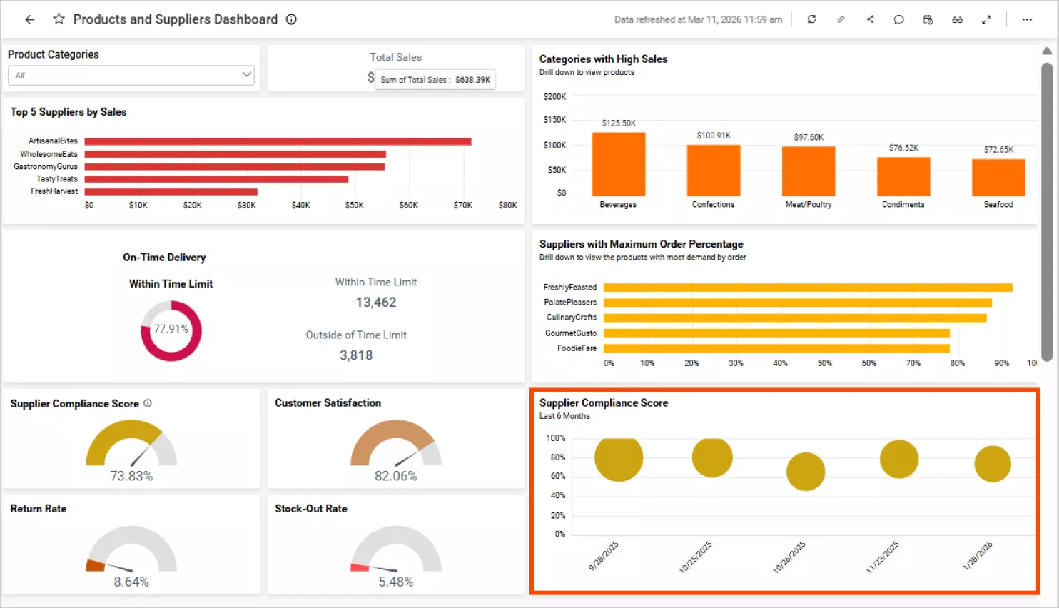Select the 10/26/2025 compliance bubble
1059x608 pixels.
[x=806, y=472]
